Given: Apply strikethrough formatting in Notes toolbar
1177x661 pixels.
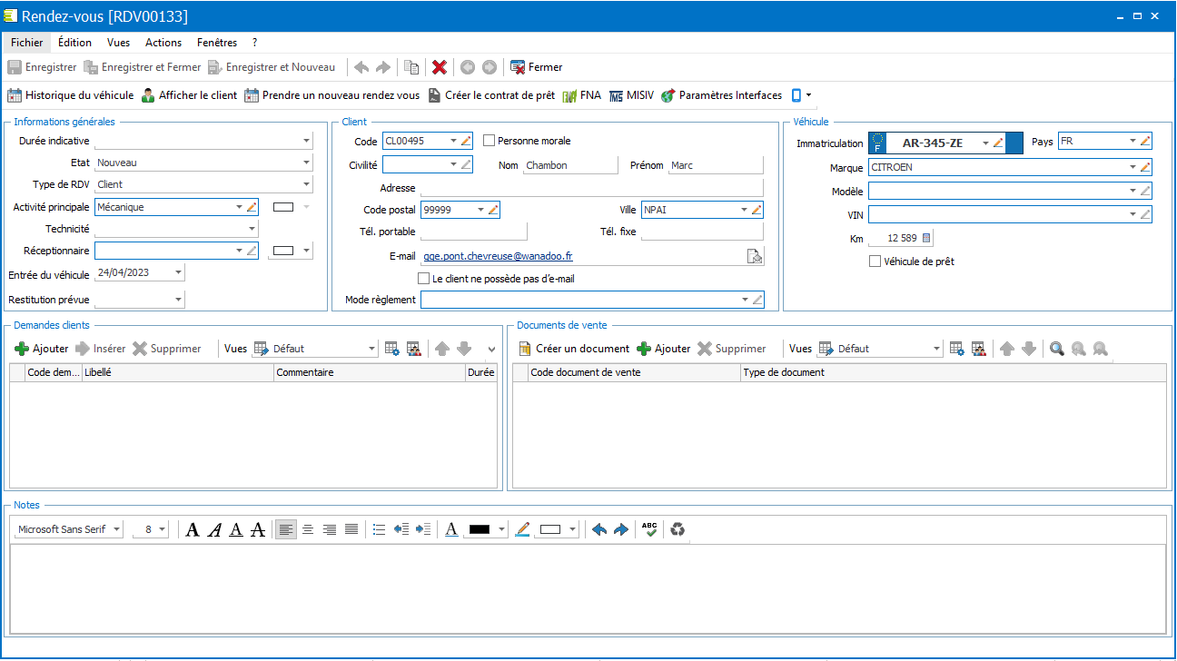Looking at the screenshot, I should pyautogui.click(x=258, y=530).
